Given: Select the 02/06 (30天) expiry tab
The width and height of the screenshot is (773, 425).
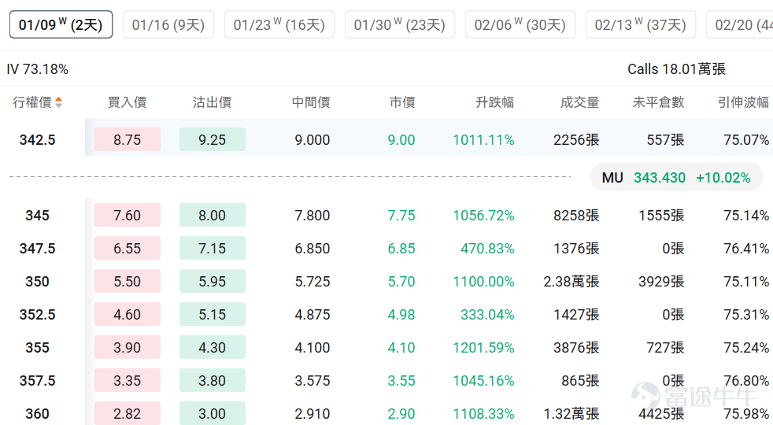Looking at the screenshot, I should [x=520, y=24].
